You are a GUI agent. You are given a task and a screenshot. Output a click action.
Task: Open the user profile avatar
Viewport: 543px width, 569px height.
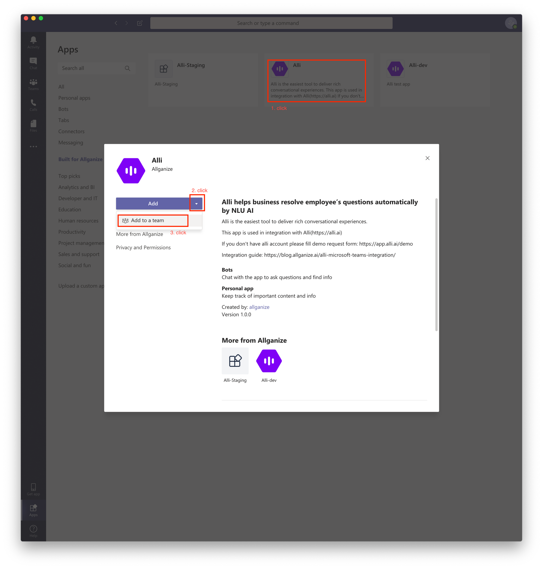pyautogui.click(x=510, y=23)
